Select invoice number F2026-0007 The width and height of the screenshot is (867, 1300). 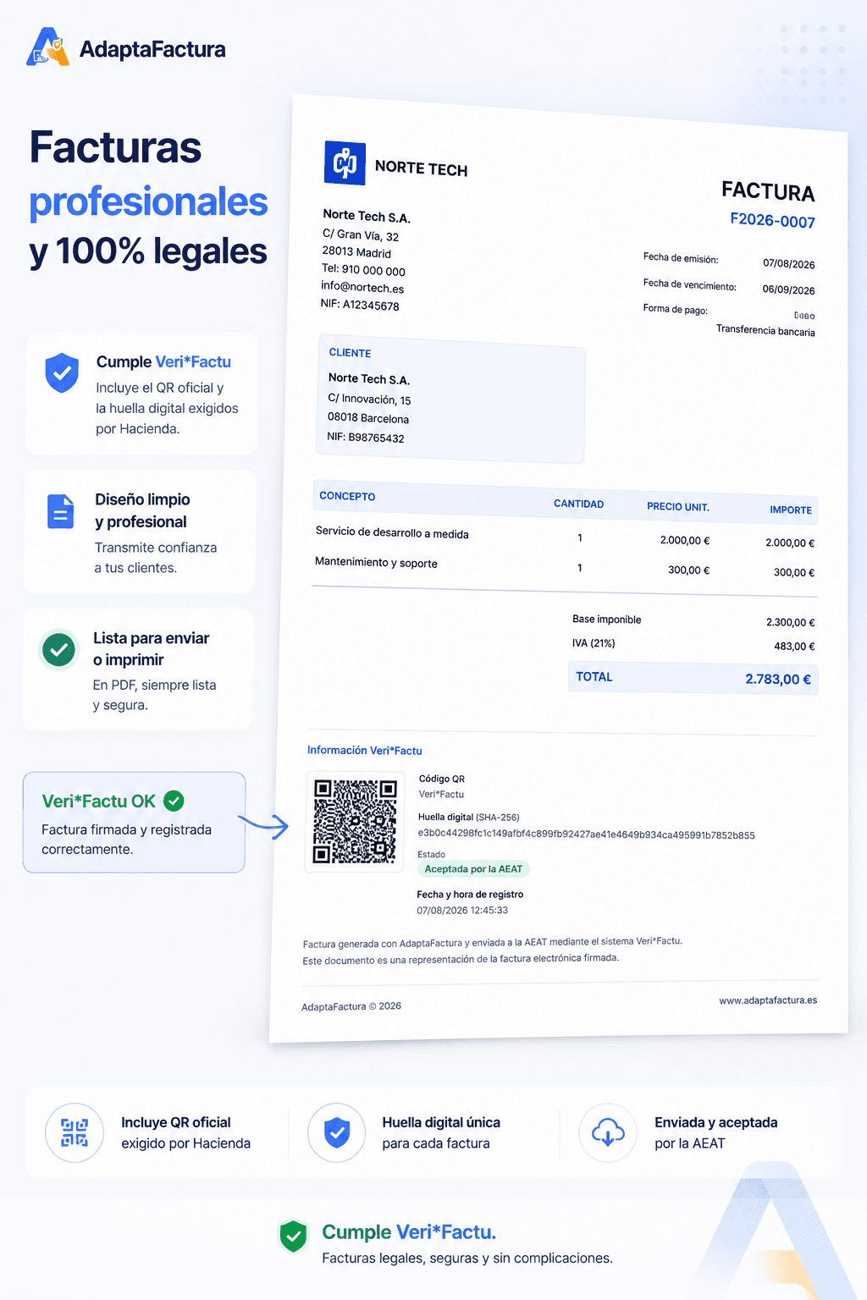tap(772, 221)
